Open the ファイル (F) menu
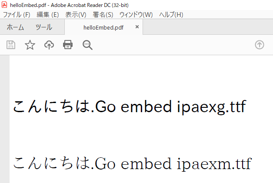The image size is (273, 183). pyautogui.click(x=17, y=15)
